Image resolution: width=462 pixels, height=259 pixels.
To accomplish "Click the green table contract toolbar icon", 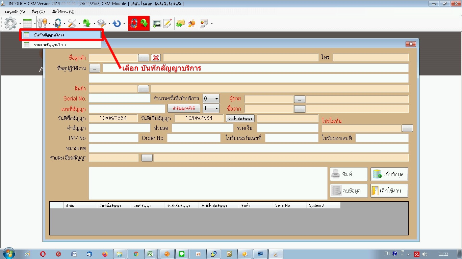I will (x=27, y=23).
